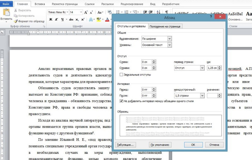Adjust the first-line indent 1,25 см stepper
Viewport: 252px width, 160px height.
[219, 68]
